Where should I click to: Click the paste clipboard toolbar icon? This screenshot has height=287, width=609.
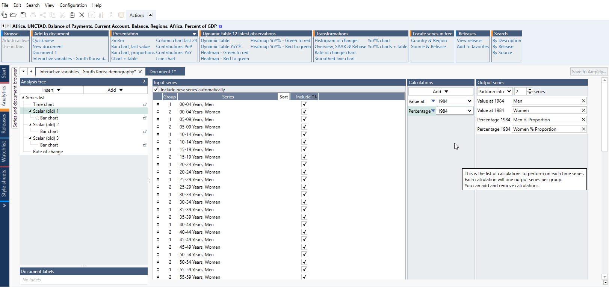tap(72, 15)
